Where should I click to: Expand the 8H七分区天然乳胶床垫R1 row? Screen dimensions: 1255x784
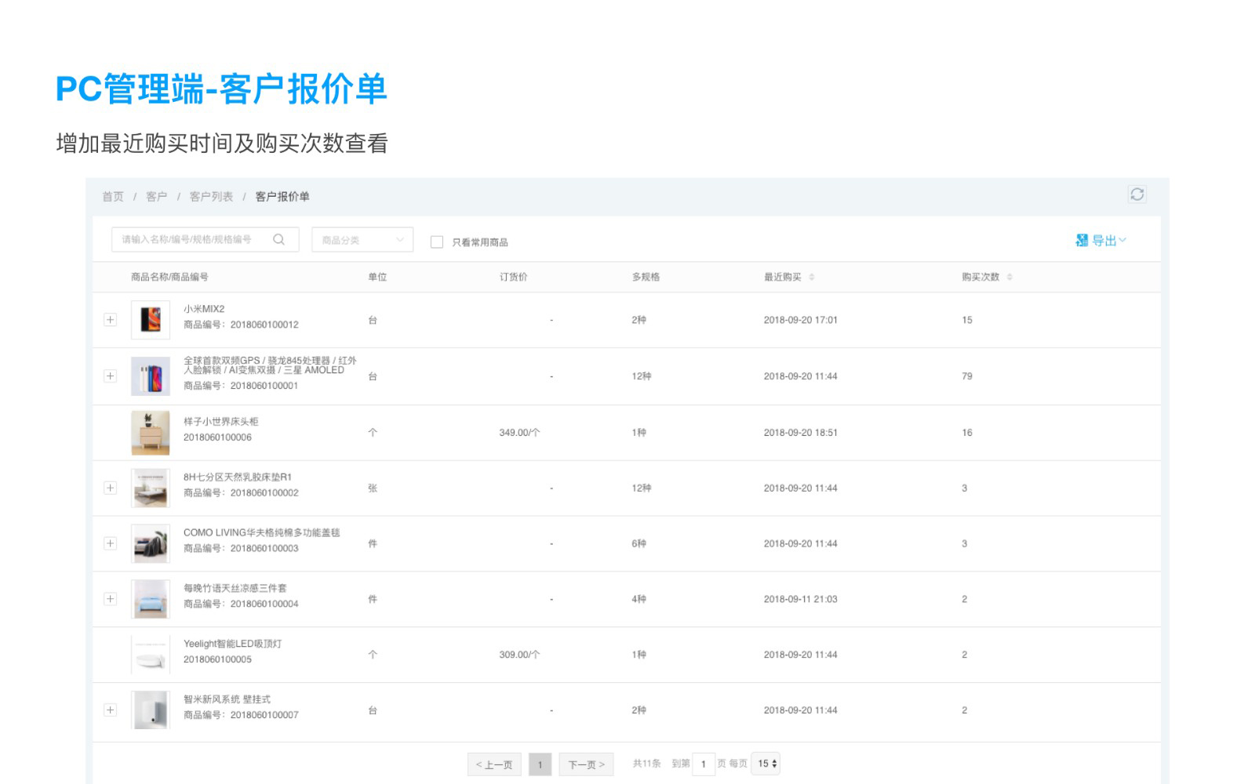(x=110, y=488)
